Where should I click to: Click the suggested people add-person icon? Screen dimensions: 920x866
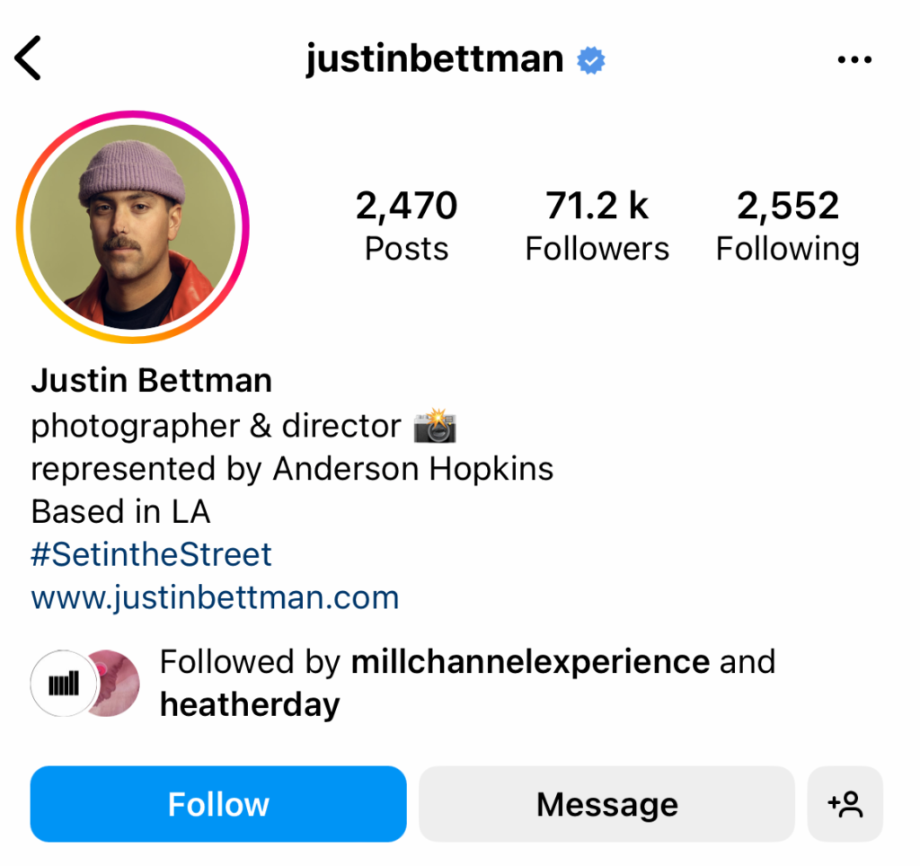pyautogui.click(x=845, y=804)
